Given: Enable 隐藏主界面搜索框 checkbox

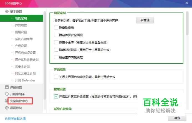Looking at the screenshot, I should (56, 57).
